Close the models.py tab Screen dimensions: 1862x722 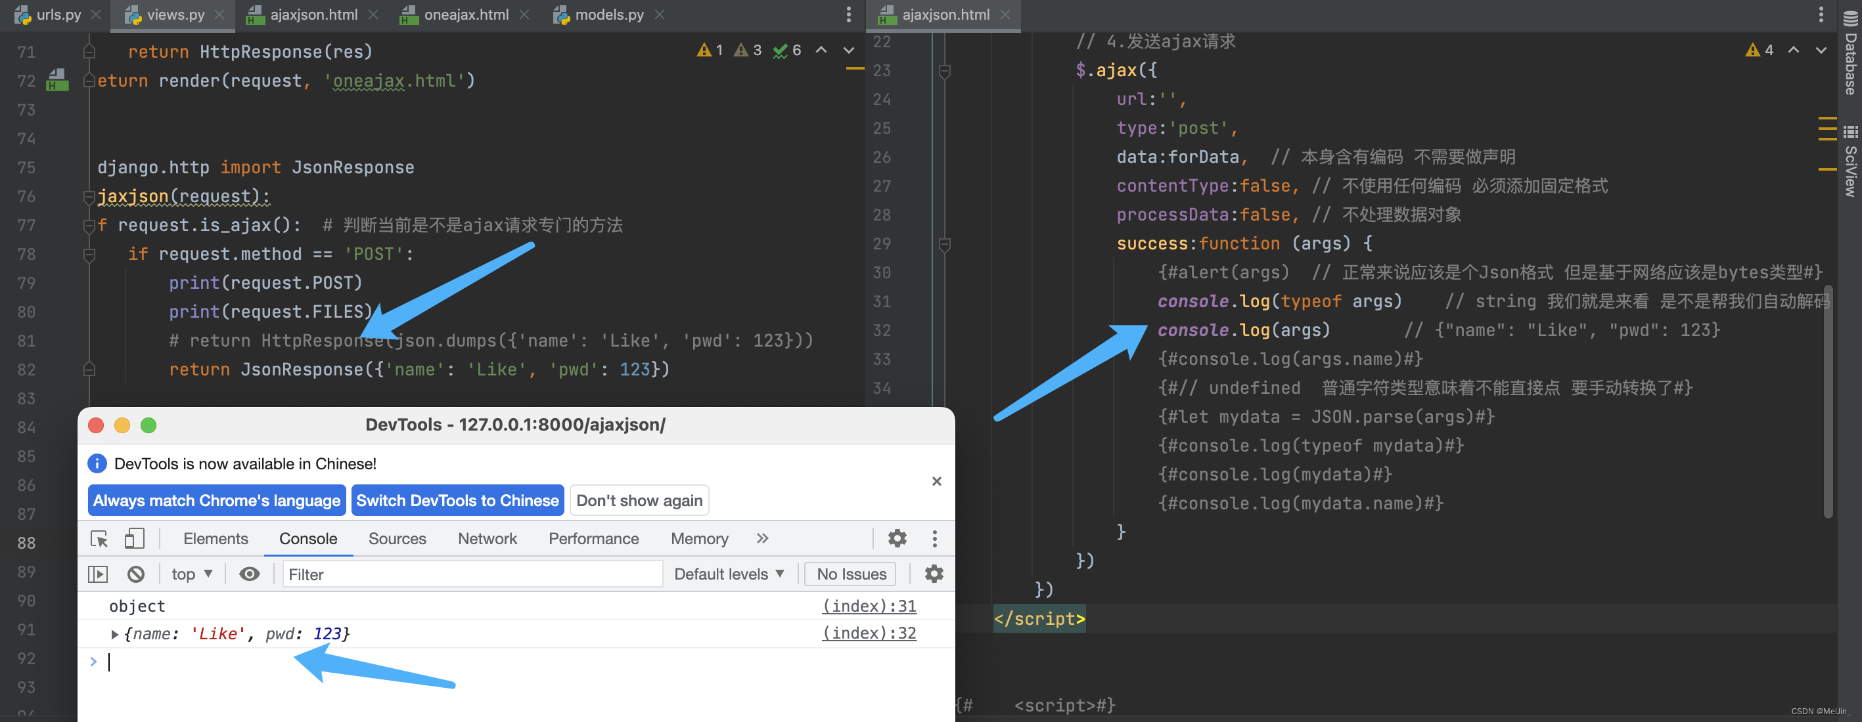click(659, 14)
